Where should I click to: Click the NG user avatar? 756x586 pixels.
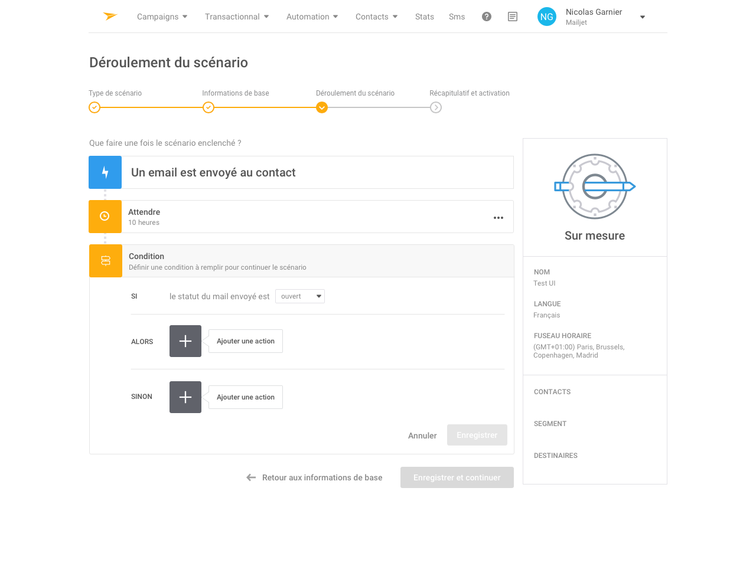click(x=547, y=17)
